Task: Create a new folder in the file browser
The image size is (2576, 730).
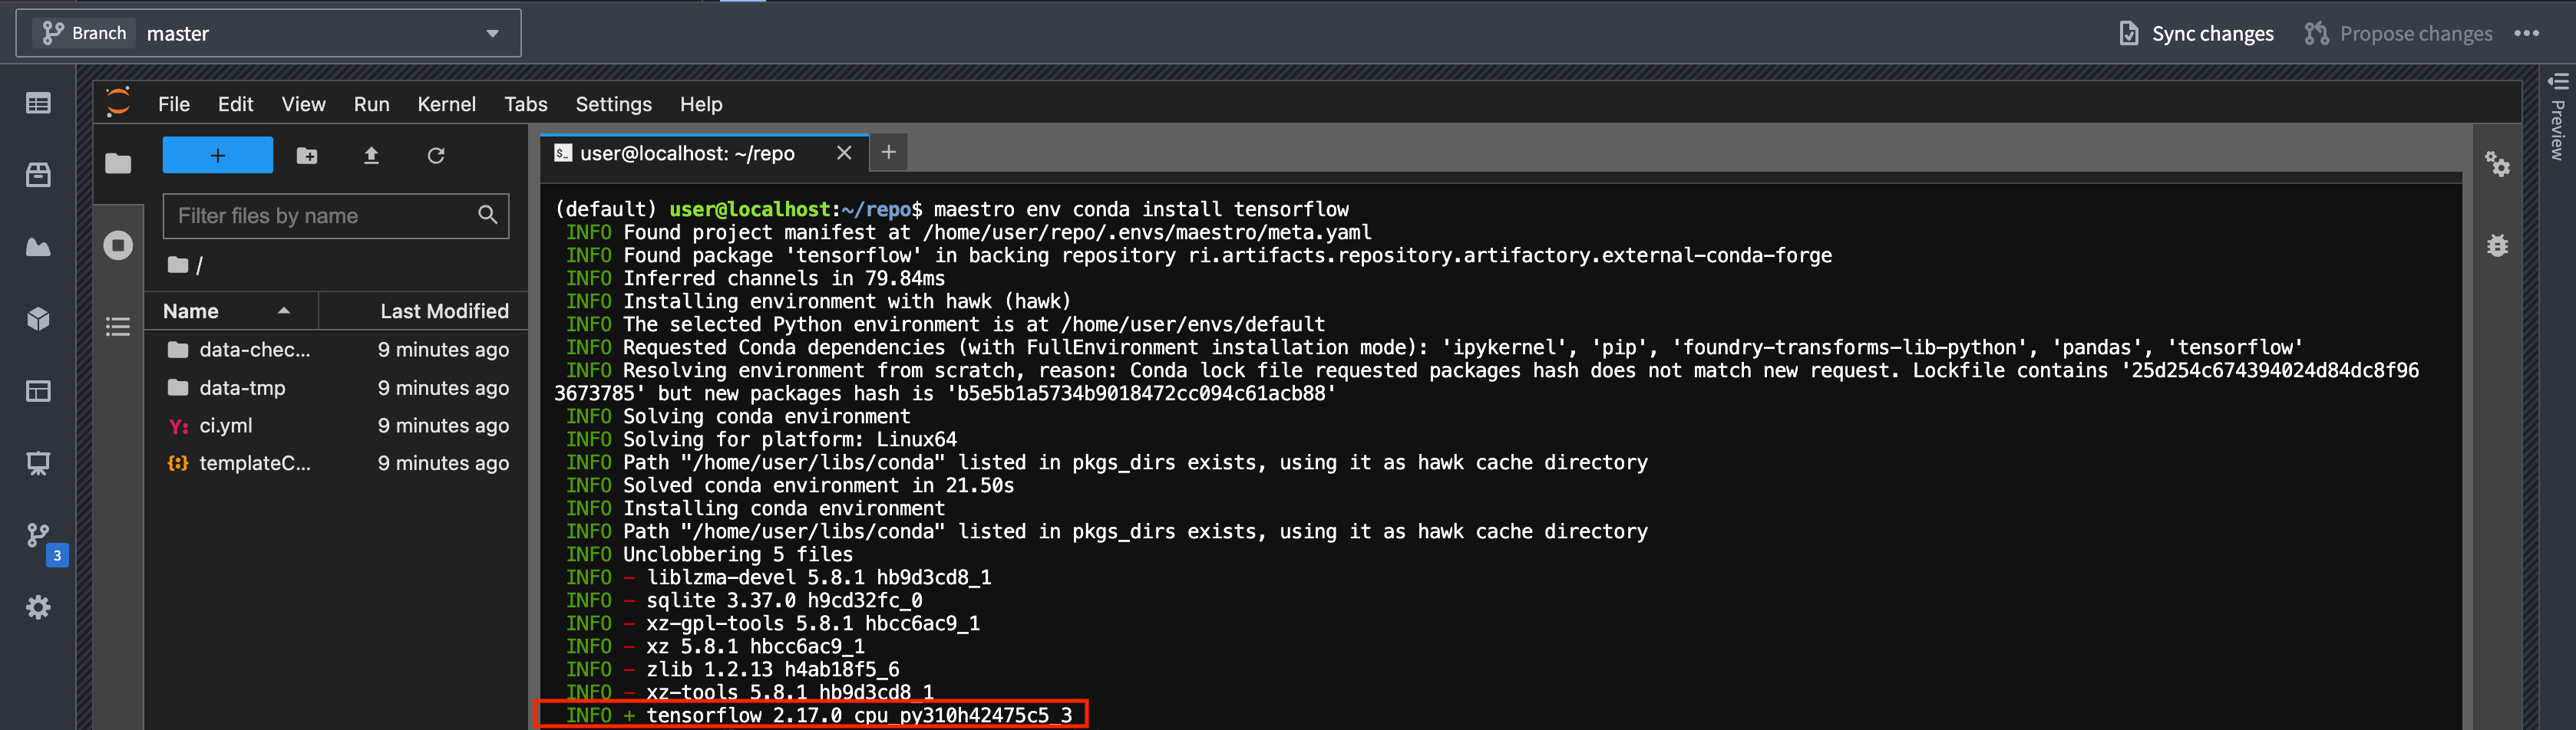Action: click(x=307, y=156)
